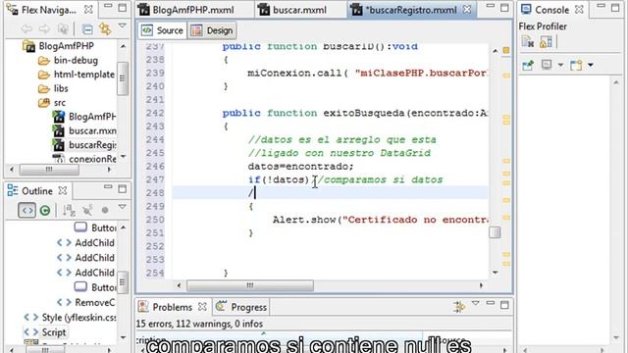Image resolution: width=628 pixels, height=353 pixels.
Task: Close the Console view
Action: point(579,10)
